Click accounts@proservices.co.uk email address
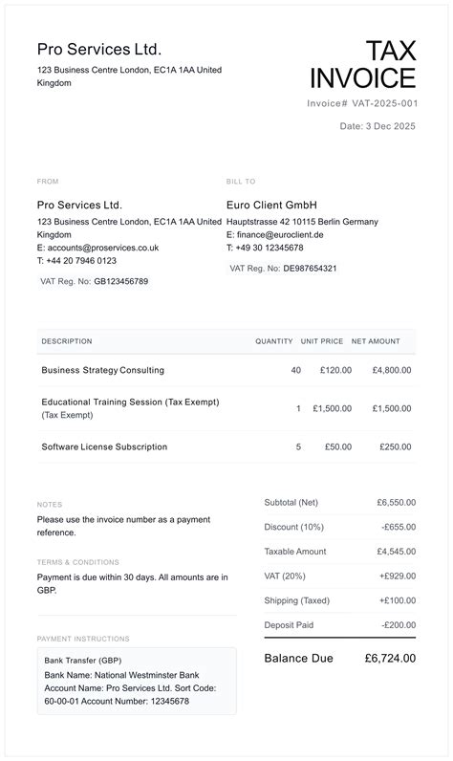Image resolution: width=453 pixels, height=761 pixels. [x=103, y=248]
